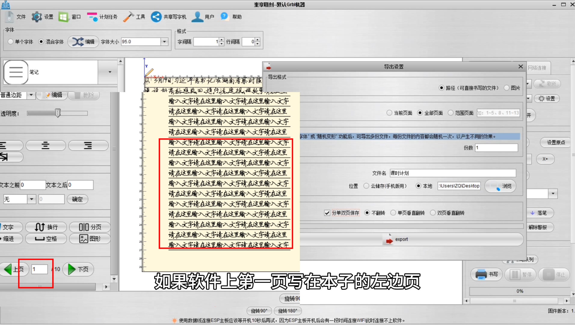The height and width of the screenshot is (325, 575).
Task: Open the 工具 menu
Action: coord(134,17)
